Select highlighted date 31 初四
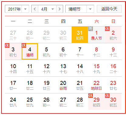This screenshot has height=115, width=126. (80, 35)
